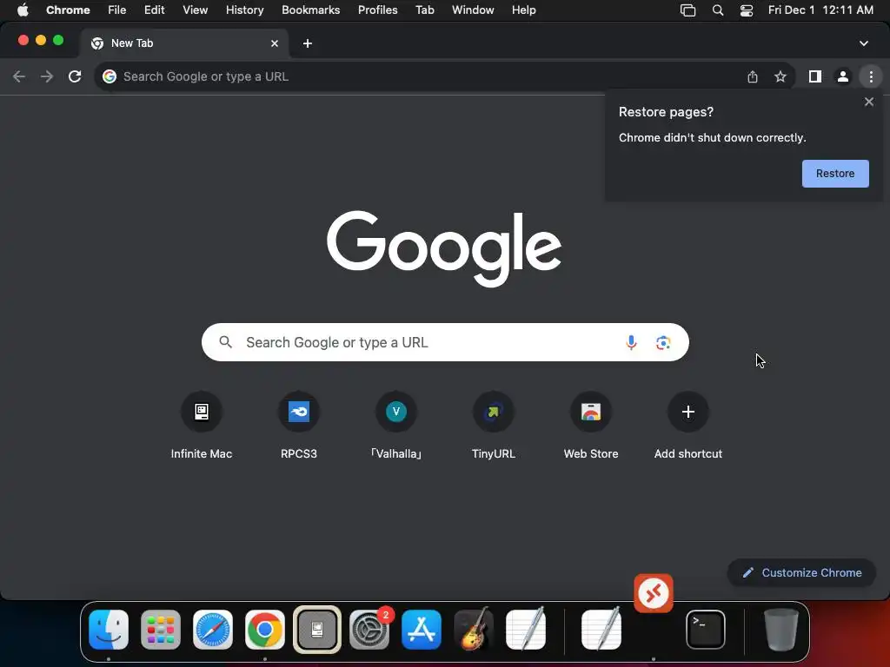Click the Google search box on page

pyautogui.click(x=445, y=342)
